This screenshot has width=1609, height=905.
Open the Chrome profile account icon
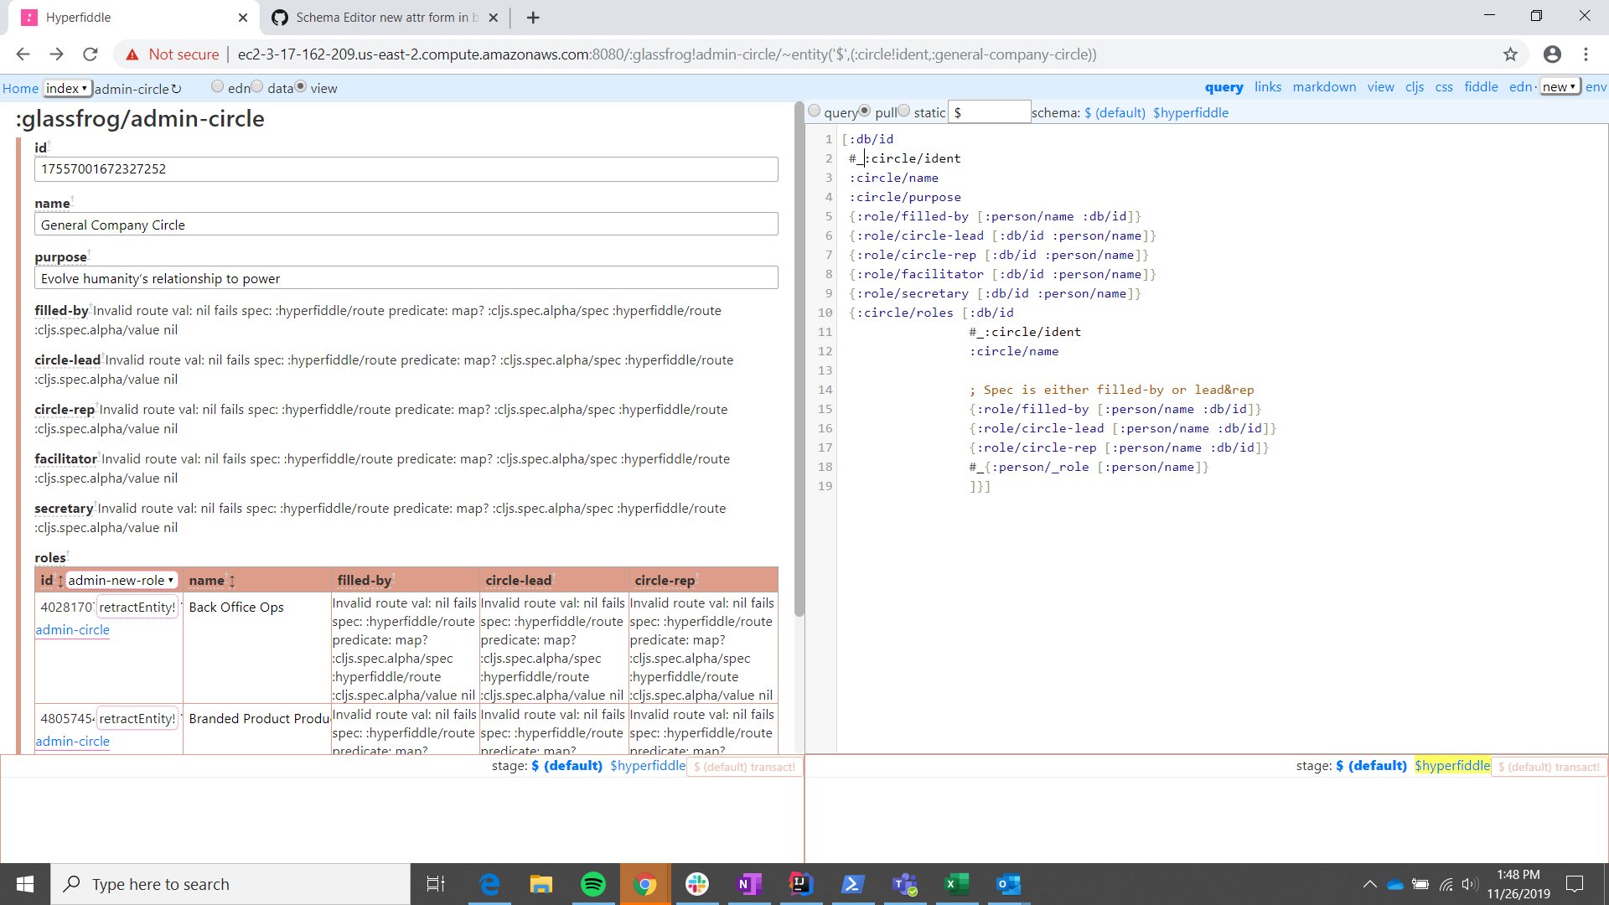(x=1552, y=54)
